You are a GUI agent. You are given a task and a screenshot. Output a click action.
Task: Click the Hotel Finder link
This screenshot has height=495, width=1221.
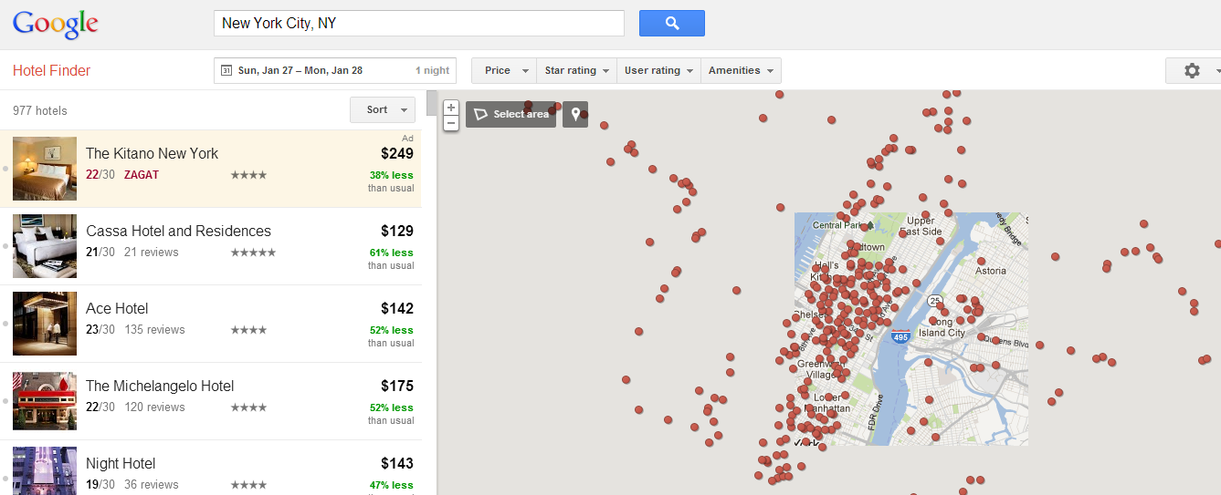tap(52, 70)
